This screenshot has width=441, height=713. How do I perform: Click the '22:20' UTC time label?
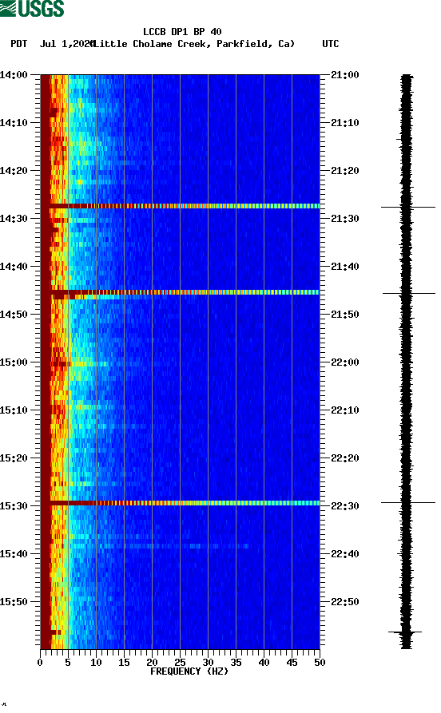[345, 458]
